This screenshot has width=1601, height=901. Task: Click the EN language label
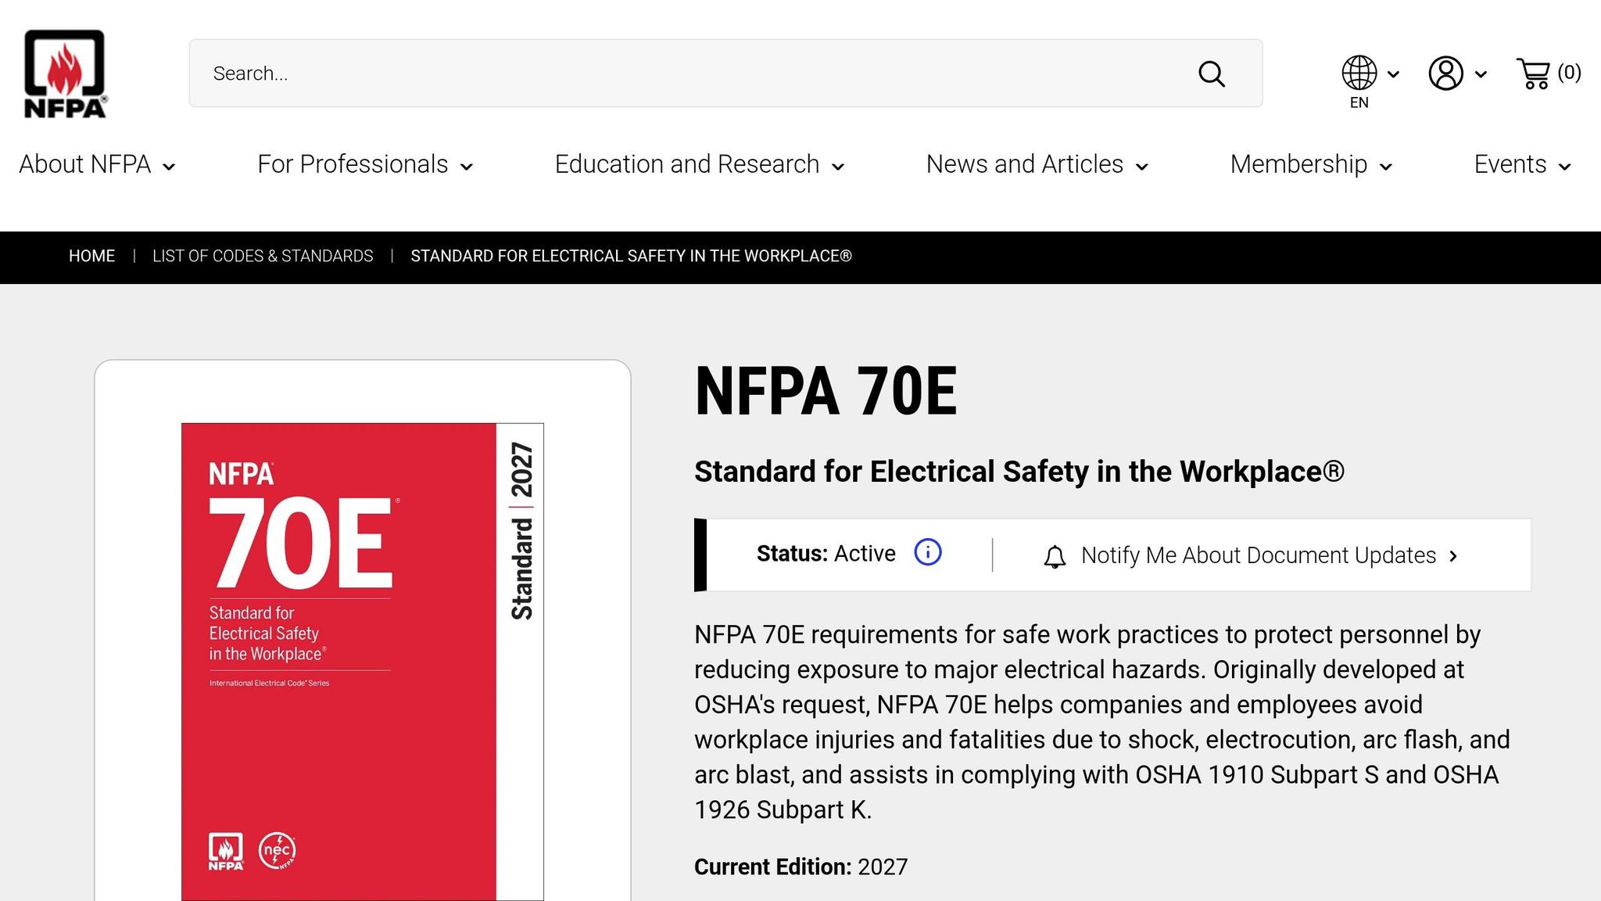coord(1359,102)
